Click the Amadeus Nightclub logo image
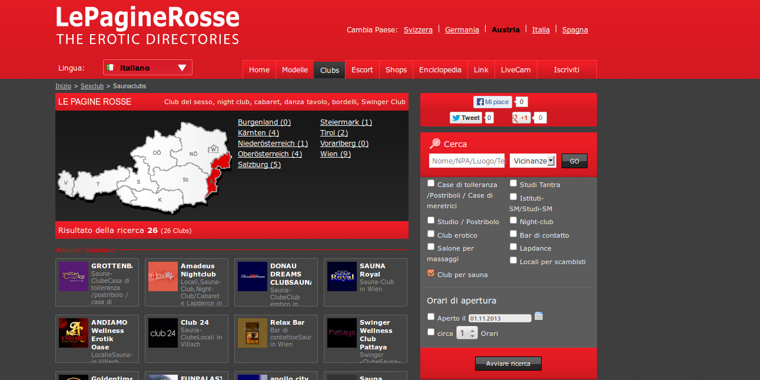Image resolution: width=760 pixels, height=380 pixels. [x=163, y=276]
